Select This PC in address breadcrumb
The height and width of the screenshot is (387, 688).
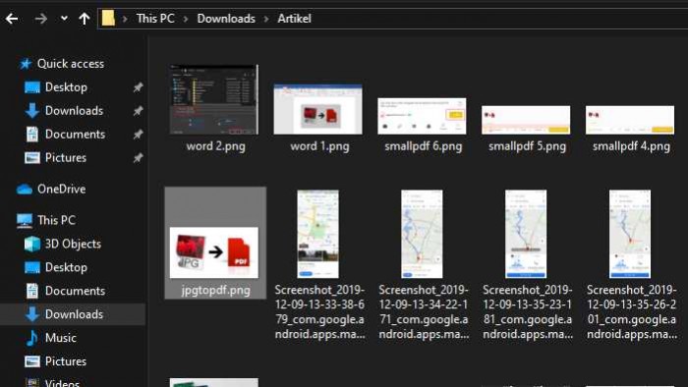pos(155,19)
